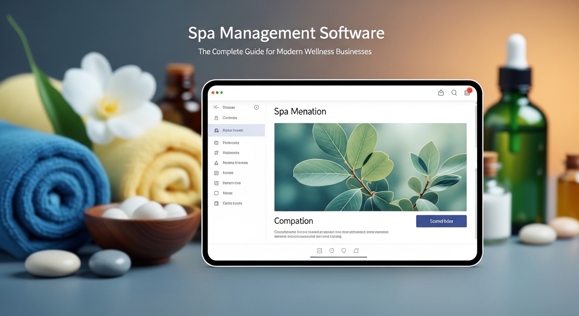
Task: Click the Spa Menation page title link
Action: 300,111
